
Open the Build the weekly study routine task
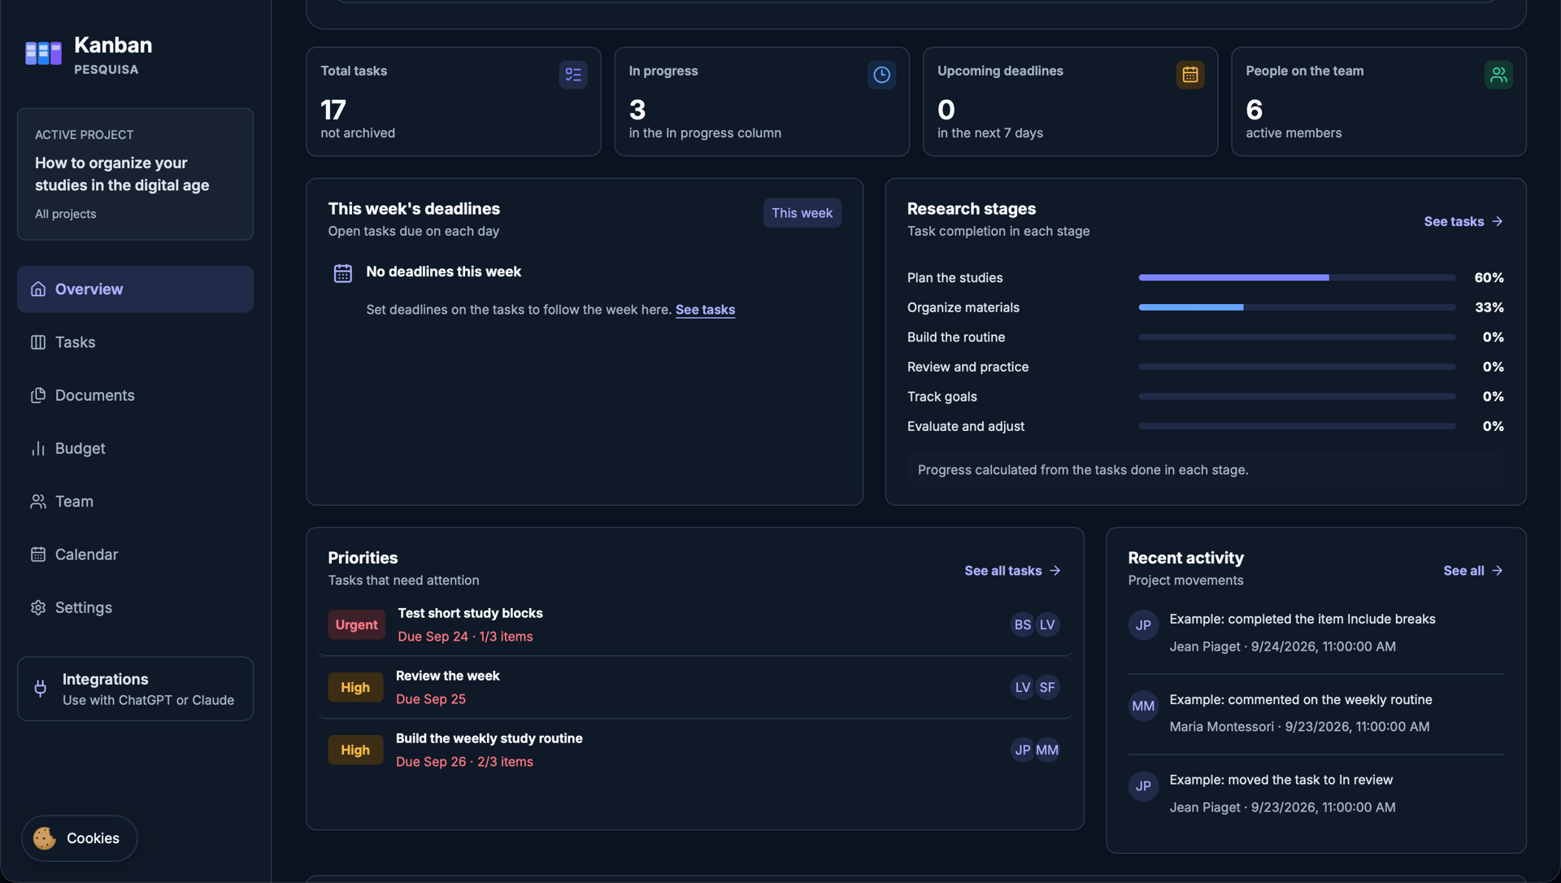[x=695, y=750]
